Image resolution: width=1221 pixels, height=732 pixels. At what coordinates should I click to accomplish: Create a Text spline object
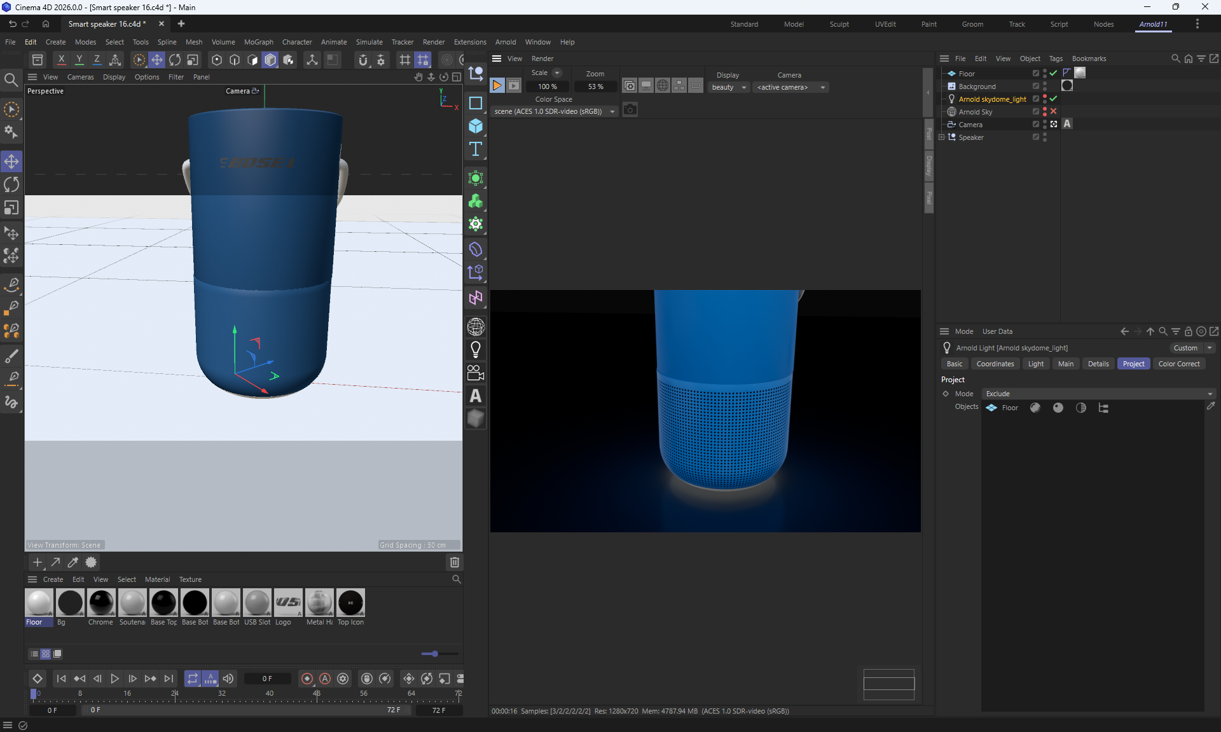click(x=476, y=149)
